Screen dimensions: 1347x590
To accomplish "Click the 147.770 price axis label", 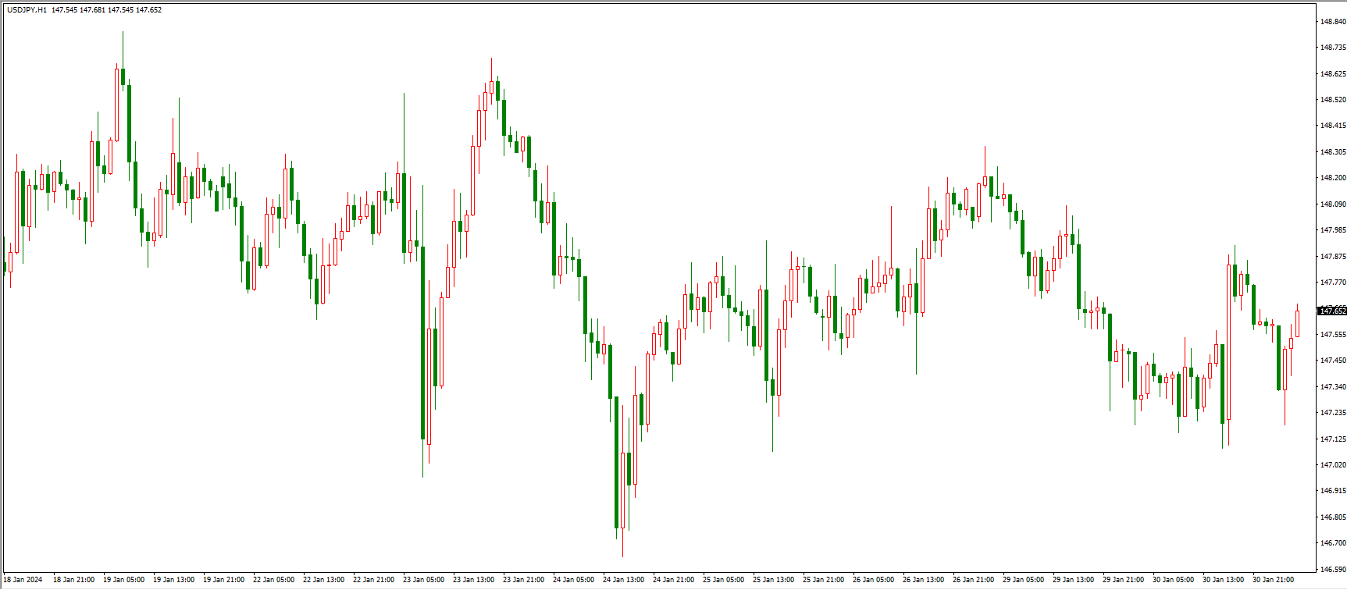I will (1332, 283).
